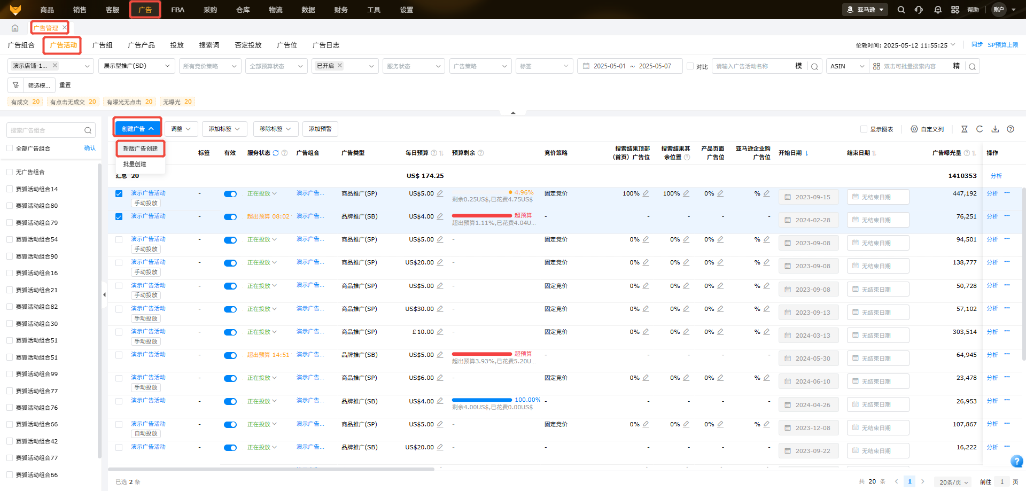Expand the 调整 dropdown button
This screenshot has height=491, width=1026.
pyautogui.click(x=181, y=129)
